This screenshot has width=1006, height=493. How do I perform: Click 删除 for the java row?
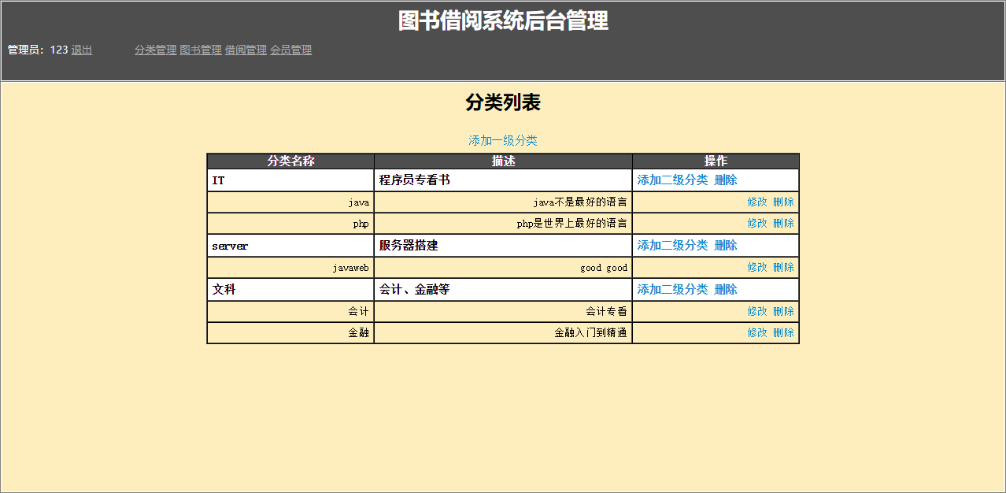783,202
